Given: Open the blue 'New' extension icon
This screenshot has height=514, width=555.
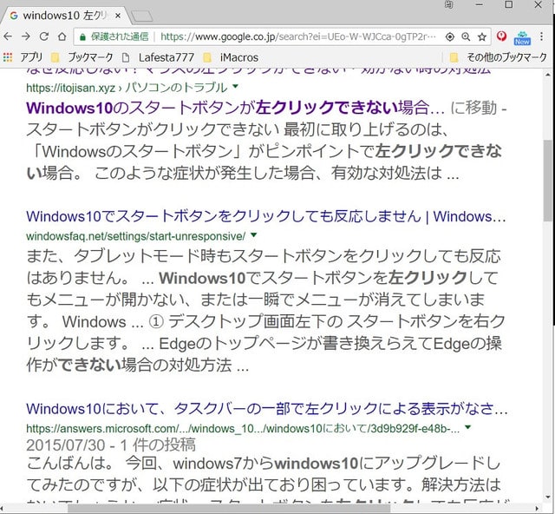Looking at the screenshot, I should pyautogui.click(x=522, y=37).
